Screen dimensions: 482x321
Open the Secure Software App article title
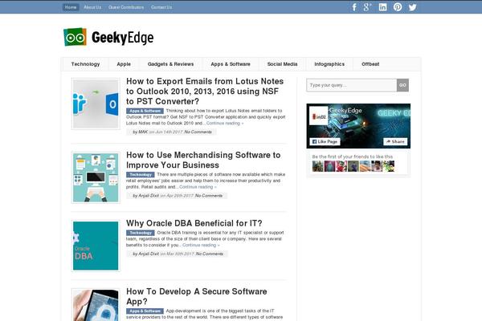[x=197, y=296]
